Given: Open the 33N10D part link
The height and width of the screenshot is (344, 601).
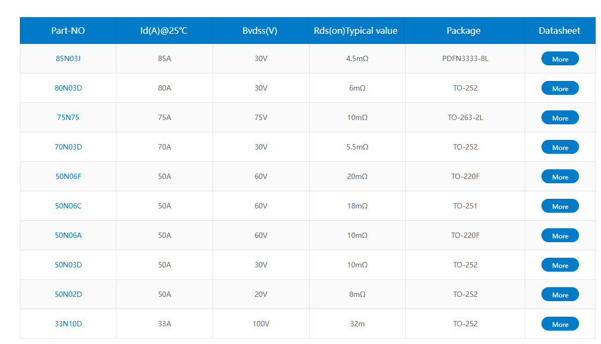Looking at the screenshot, I should pyautogui.click(x=68, y=324).
